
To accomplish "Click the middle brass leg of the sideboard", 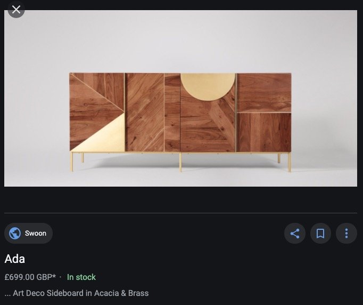I will tap(180, 162).
